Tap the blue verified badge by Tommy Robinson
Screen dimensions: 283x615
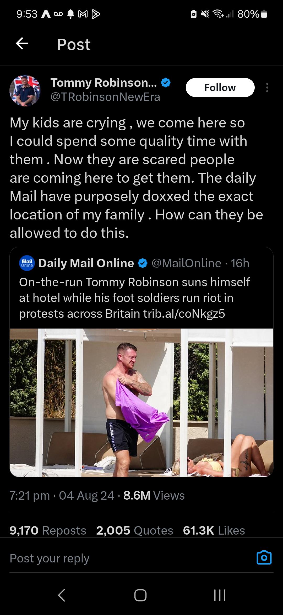166,83
